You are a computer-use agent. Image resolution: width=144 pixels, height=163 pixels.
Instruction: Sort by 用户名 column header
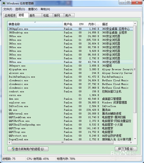pos(70,24)
